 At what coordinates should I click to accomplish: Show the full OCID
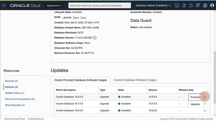[76, 17]
